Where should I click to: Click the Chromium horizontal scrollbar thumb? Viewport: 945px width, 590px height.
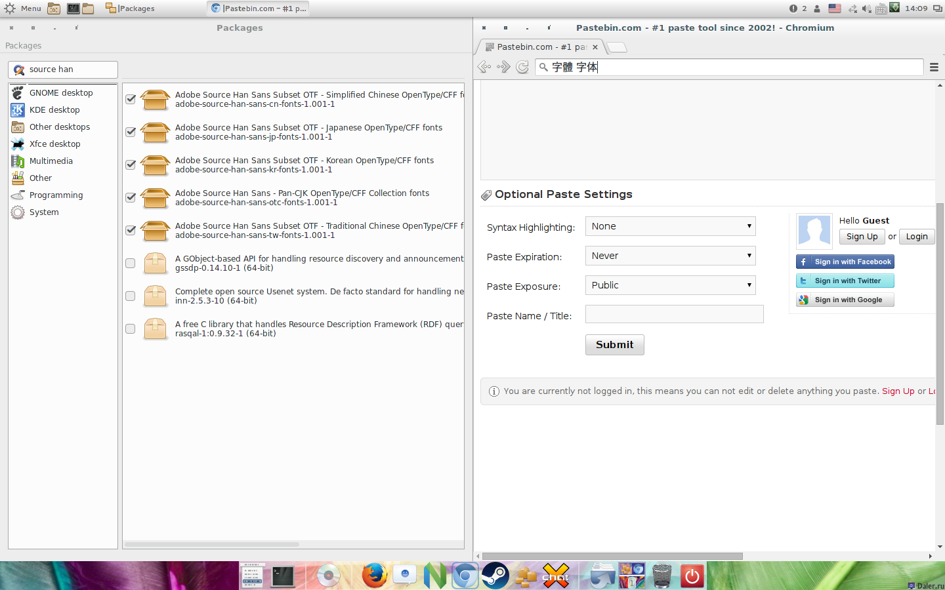(612, 556)
